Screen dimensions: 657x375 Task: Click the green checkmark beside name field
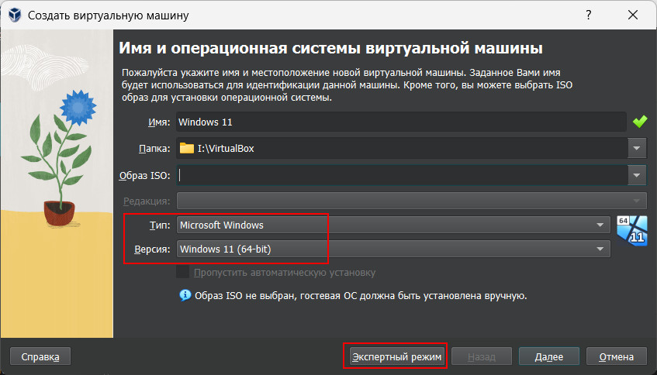click(x=639, y=122)
